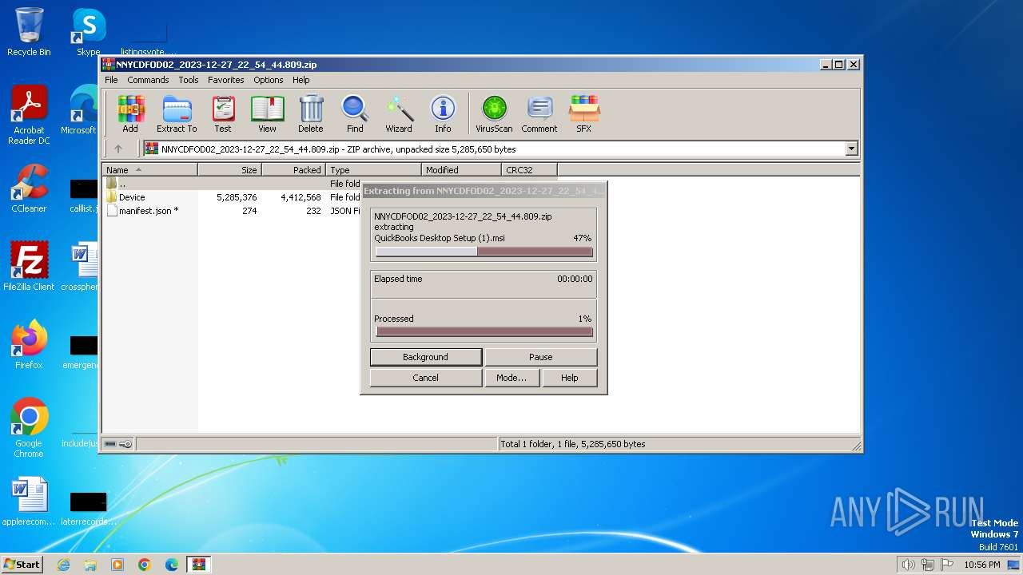
Task: Cancel the extraction
Action: coord(425,378)
